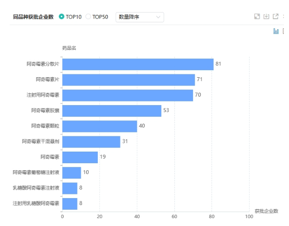Viewport: 289px width, 226px height.
Task: Select the TOP50 radio button
Action: pyautogui.click(x=88, y=17)
